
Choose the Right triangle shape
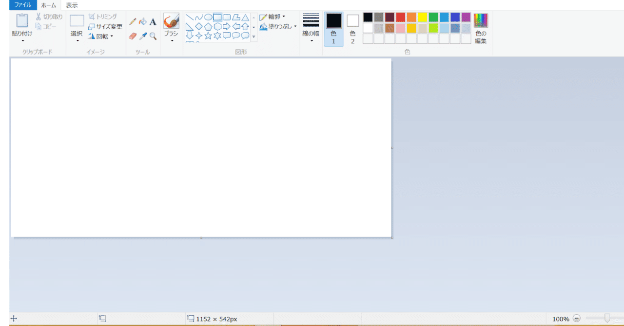190,26
